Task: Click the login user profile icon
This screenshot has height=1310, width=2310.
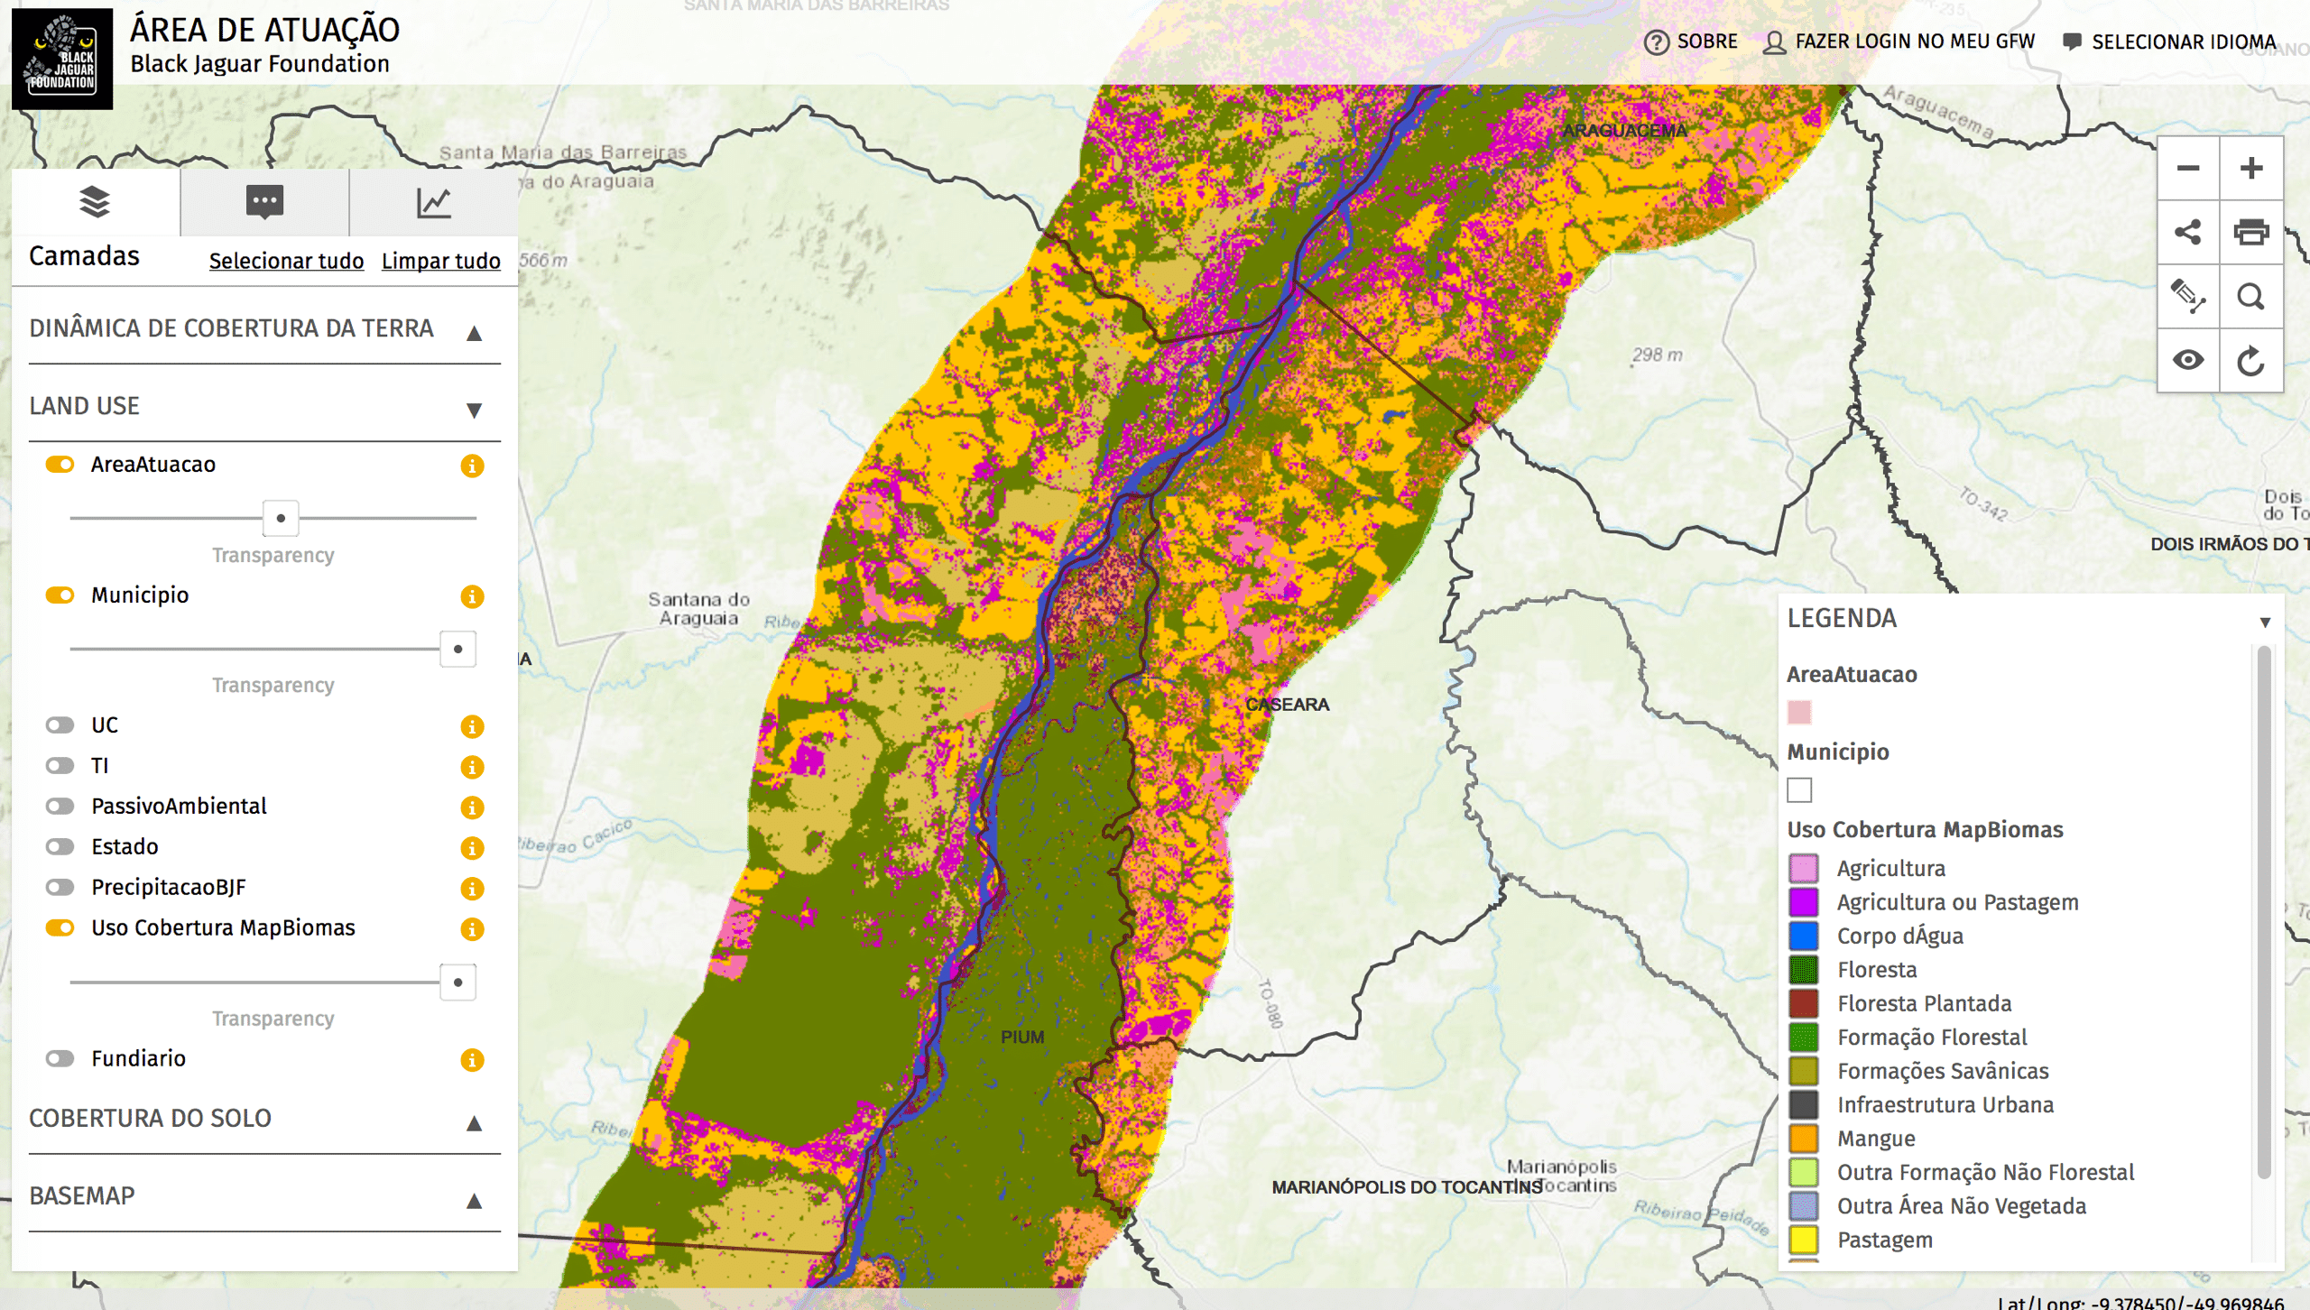Action: (1774, 42)
